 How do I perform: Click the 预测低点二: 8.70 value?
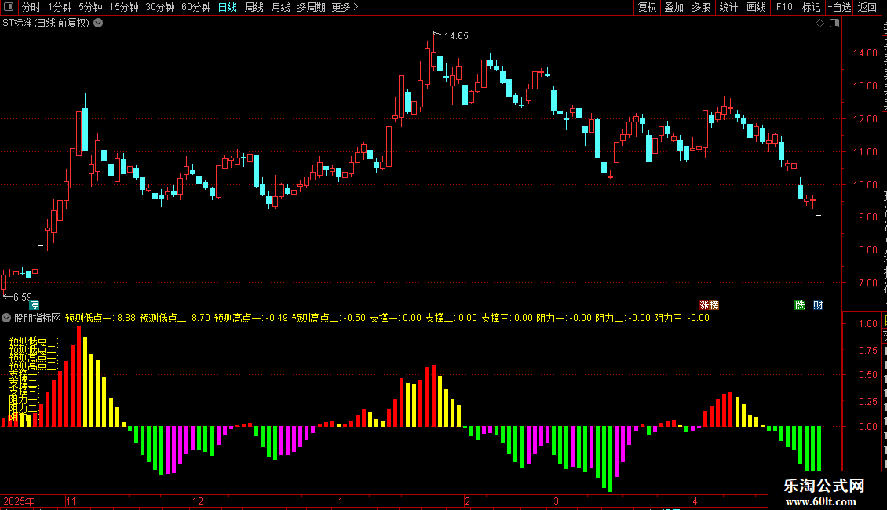[x=175, y=319]
